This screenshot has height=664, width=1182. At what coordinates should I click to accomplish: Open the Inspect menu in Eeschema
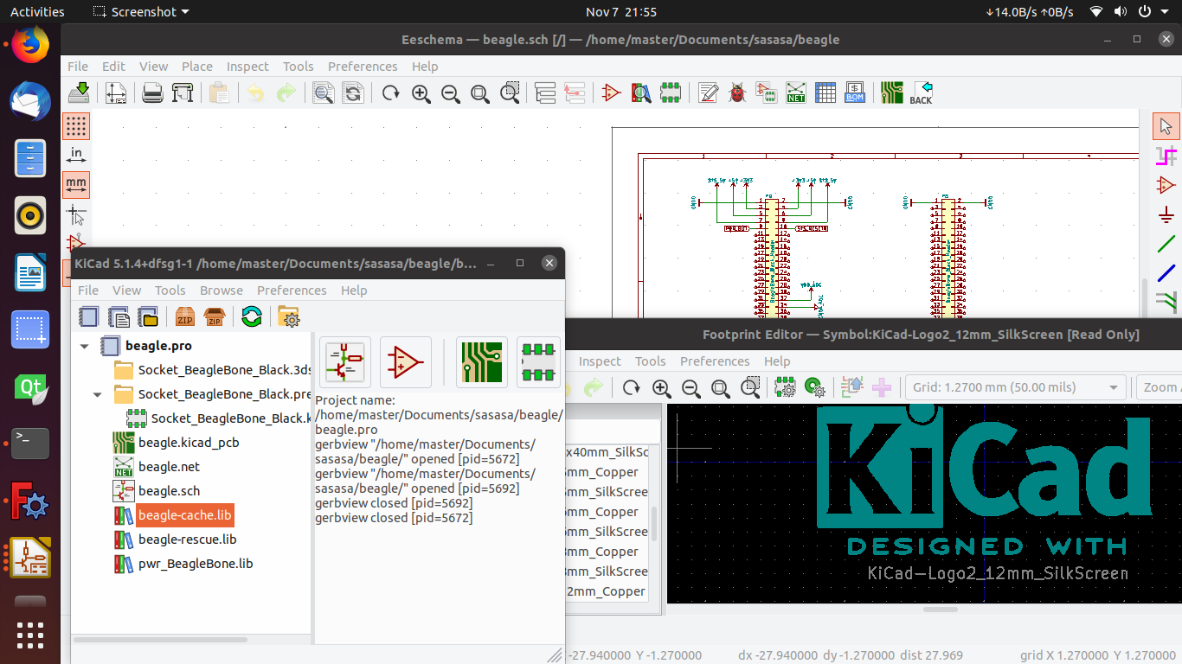(247, 67)
